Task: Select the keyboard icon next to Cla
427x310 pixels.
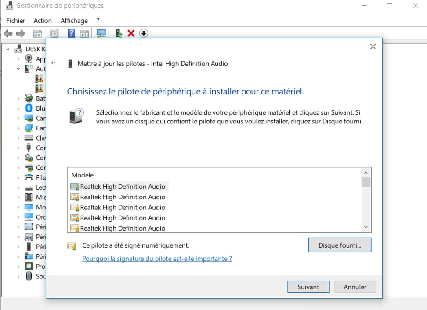Action: tap(29, 138)
